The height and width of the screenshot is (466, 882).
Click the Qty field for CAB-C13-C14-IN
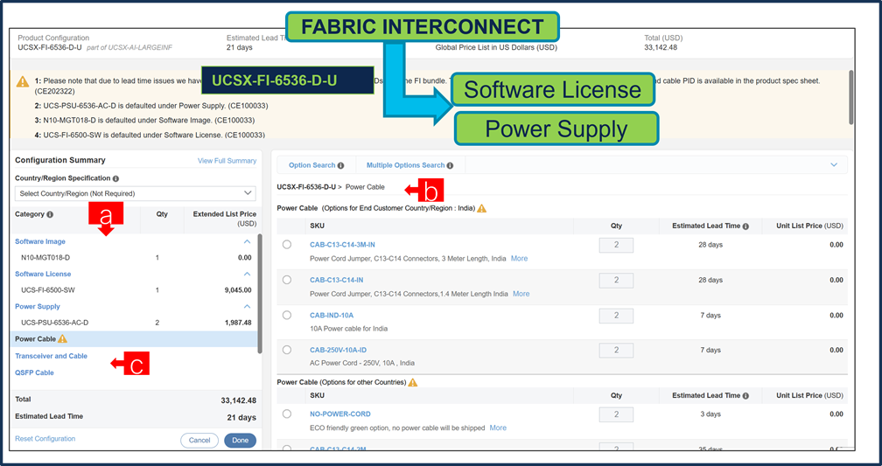pyautogui.click(x=617, y=280)
